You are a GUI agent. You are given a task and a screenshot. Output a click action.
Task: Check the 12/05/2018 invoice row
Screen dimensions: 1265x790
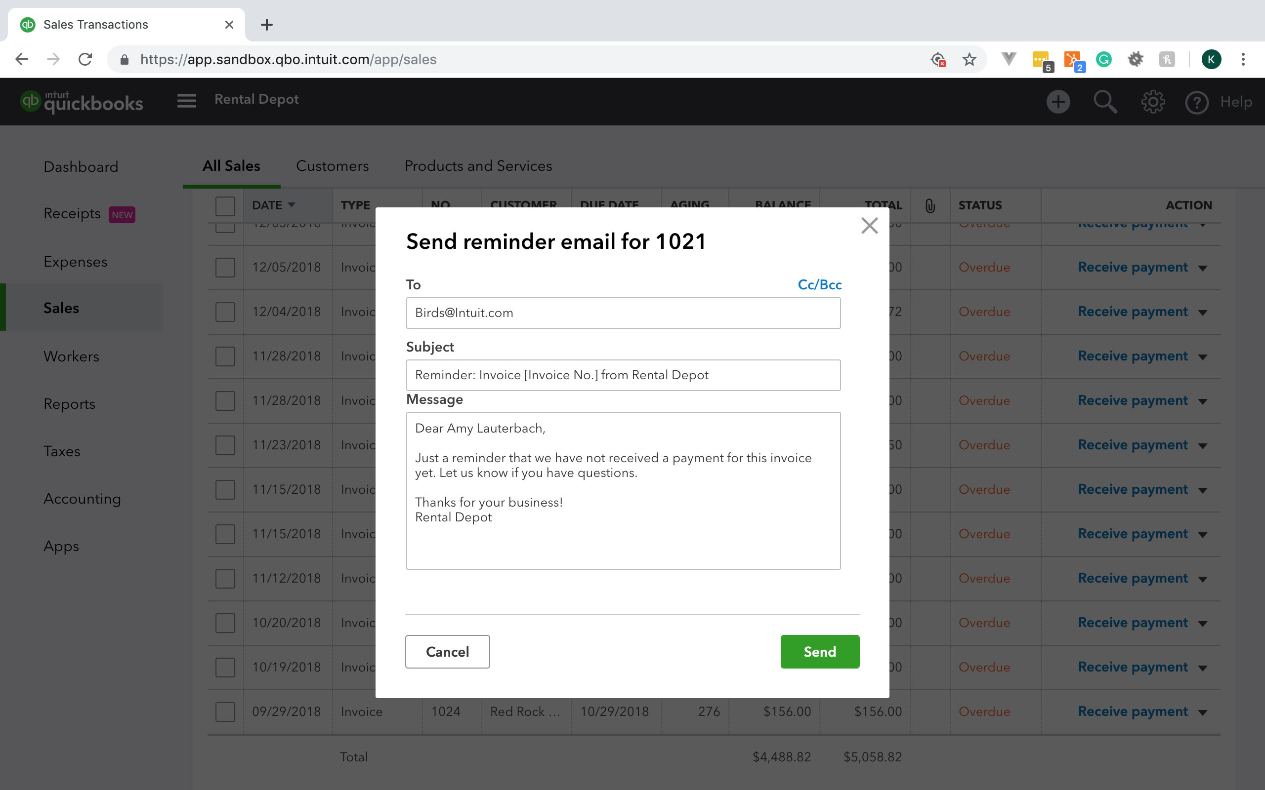click(225, 268)
